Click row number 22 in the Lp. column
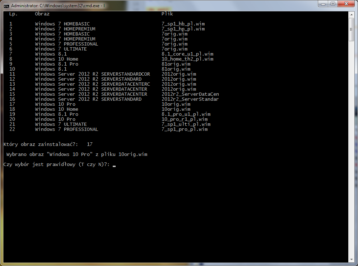This screenshot has height=266, width=358. [12, 129]
